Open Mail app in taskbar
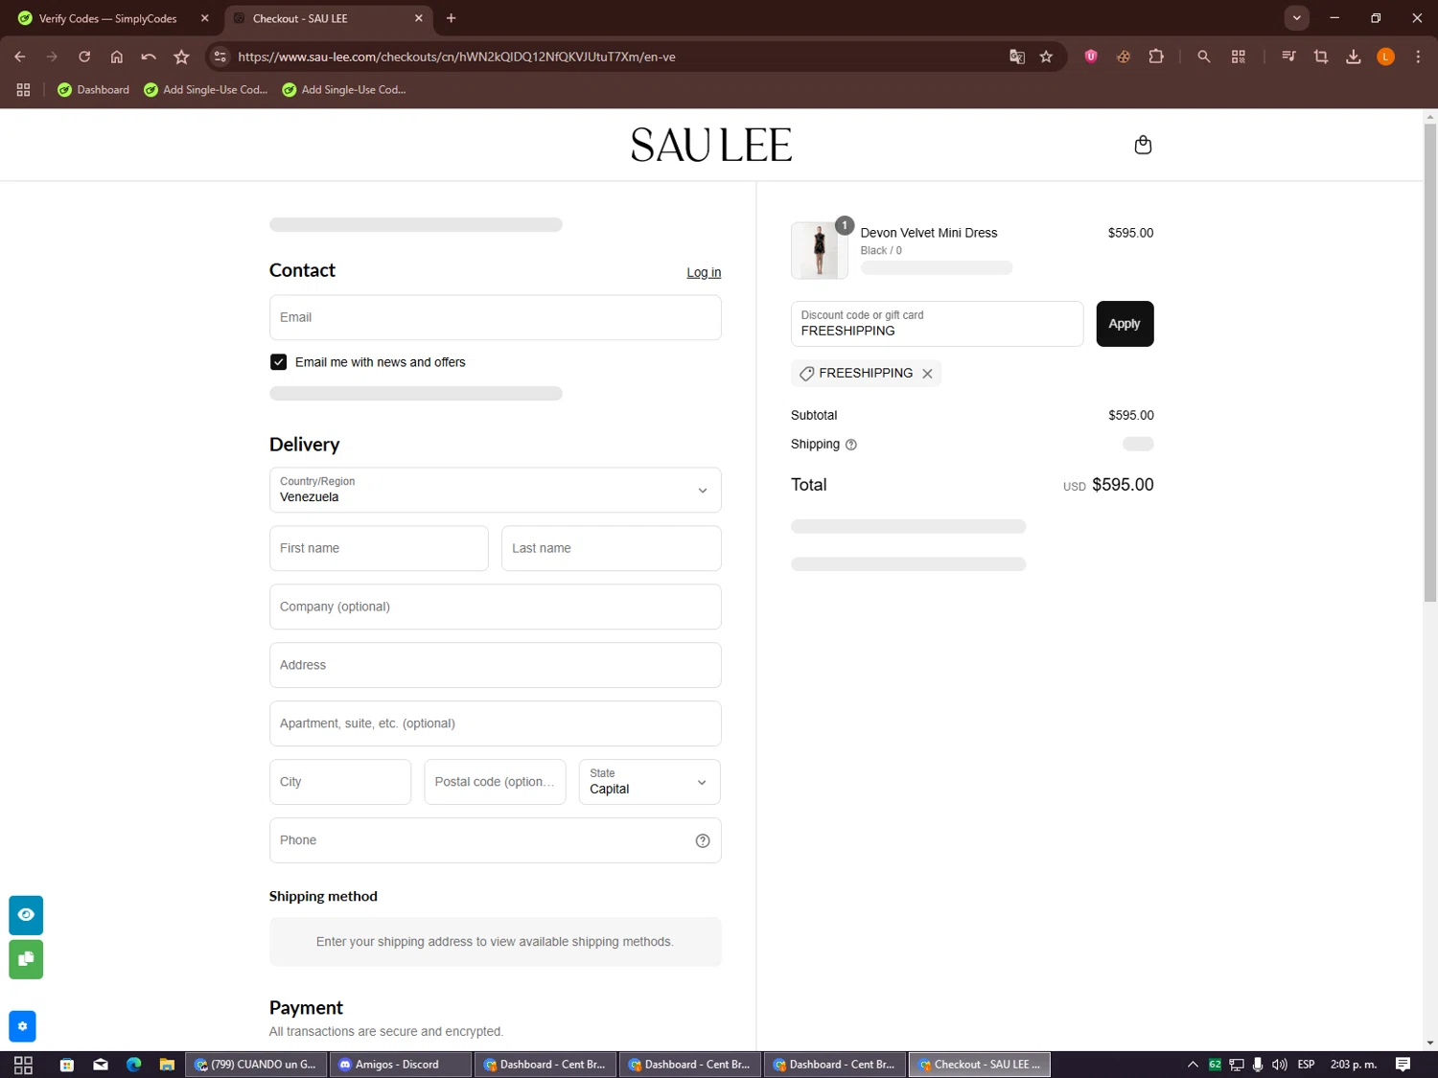Image resolution: width=1438 pixels, height=1078 pixels. pos(101,1065)
